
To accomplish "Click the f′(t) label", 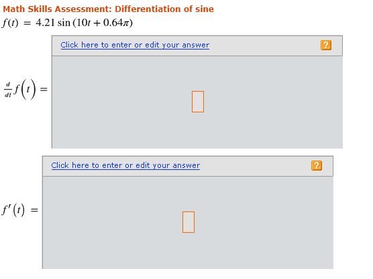I will [x=13, y=210].
